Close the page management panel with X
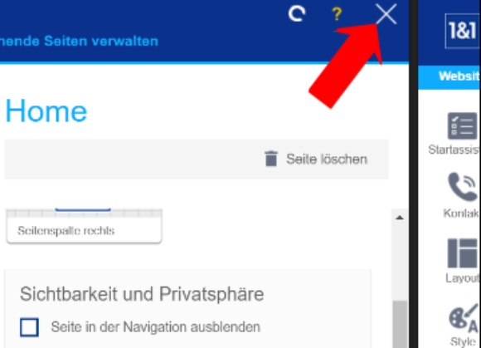The height and width of the screenshot is (348, 481). [386, 14]
